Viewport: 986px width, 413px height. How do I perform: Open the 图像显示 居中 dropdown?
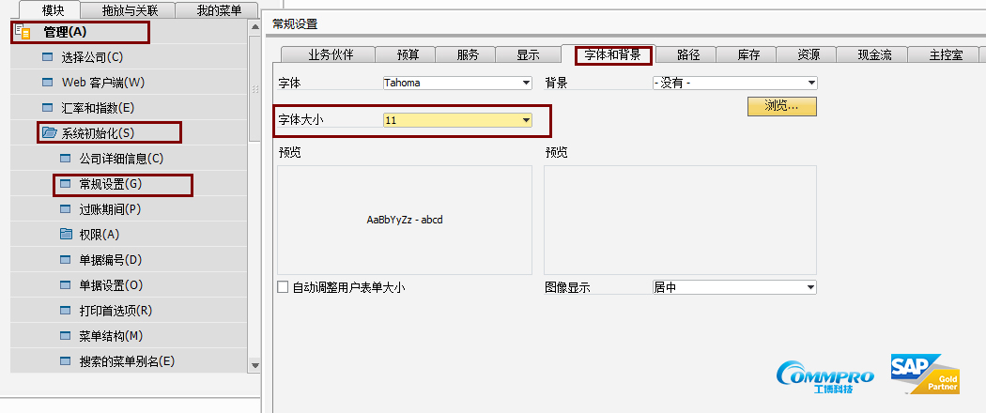(x=810, y=287)
